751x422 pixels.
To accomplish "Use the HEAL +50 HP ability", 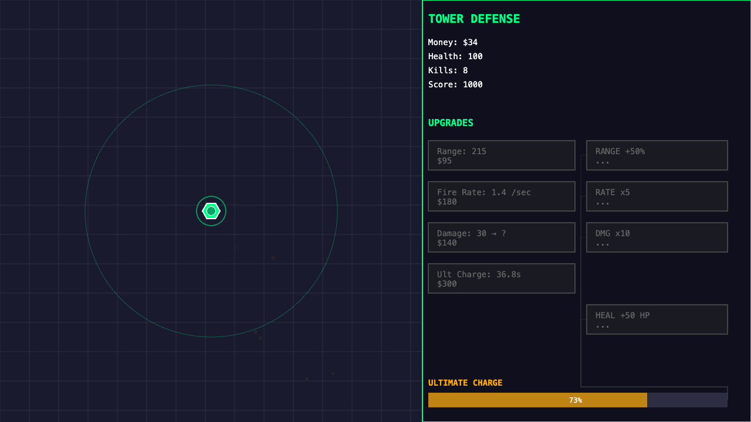I will 657,319.
